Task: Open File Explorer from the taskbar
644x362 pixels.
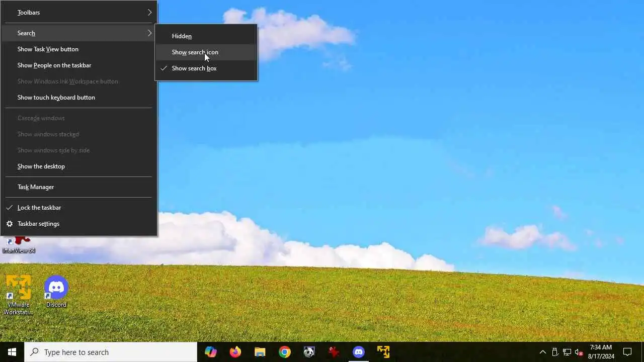Action: (x=260, y=352)
